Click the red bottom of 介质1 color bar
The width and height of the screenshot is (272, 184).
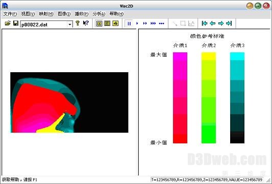180,139
